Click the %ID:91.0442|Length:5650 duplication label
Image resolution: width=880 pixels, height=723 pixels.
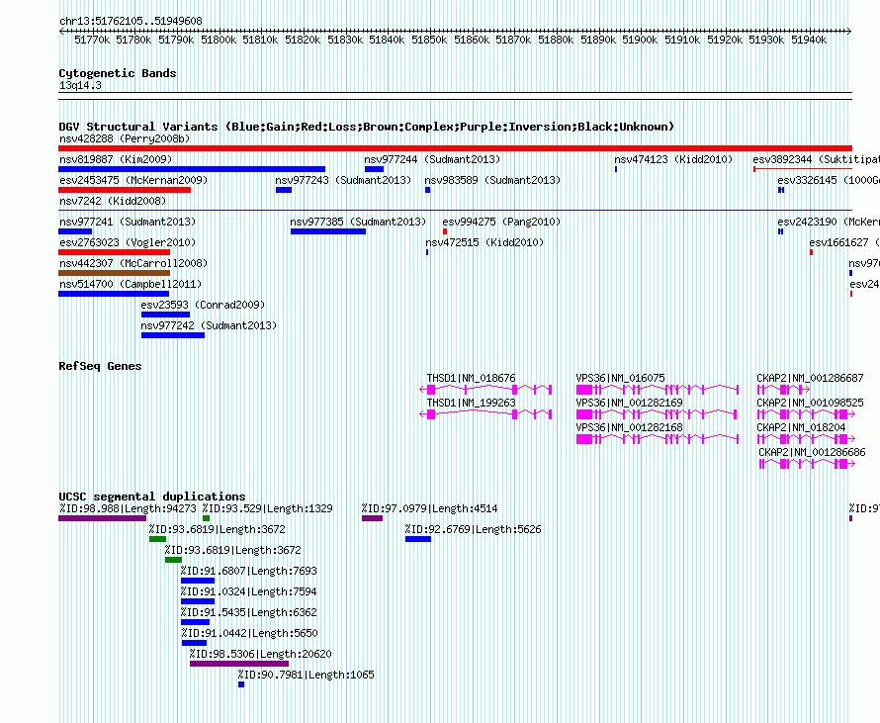pos(250,633)
